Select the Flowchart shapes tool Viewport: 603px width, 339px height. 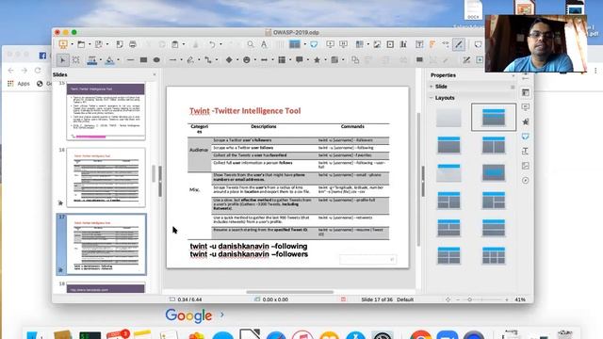point(282,60)
